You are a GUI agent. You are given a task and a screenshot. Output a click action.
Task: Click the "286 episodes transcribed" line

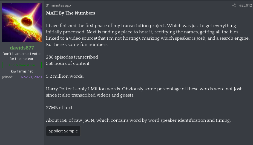click(x=72, y=57)
